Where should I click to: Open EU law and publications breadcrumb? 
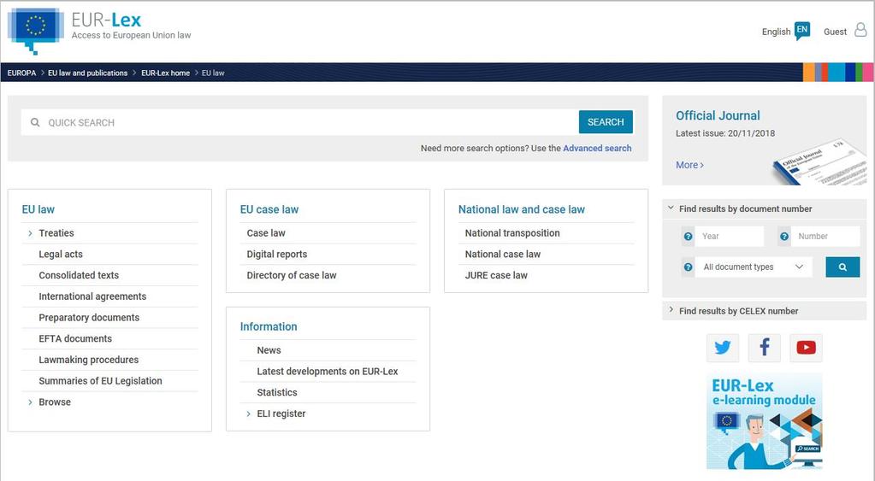87,73
